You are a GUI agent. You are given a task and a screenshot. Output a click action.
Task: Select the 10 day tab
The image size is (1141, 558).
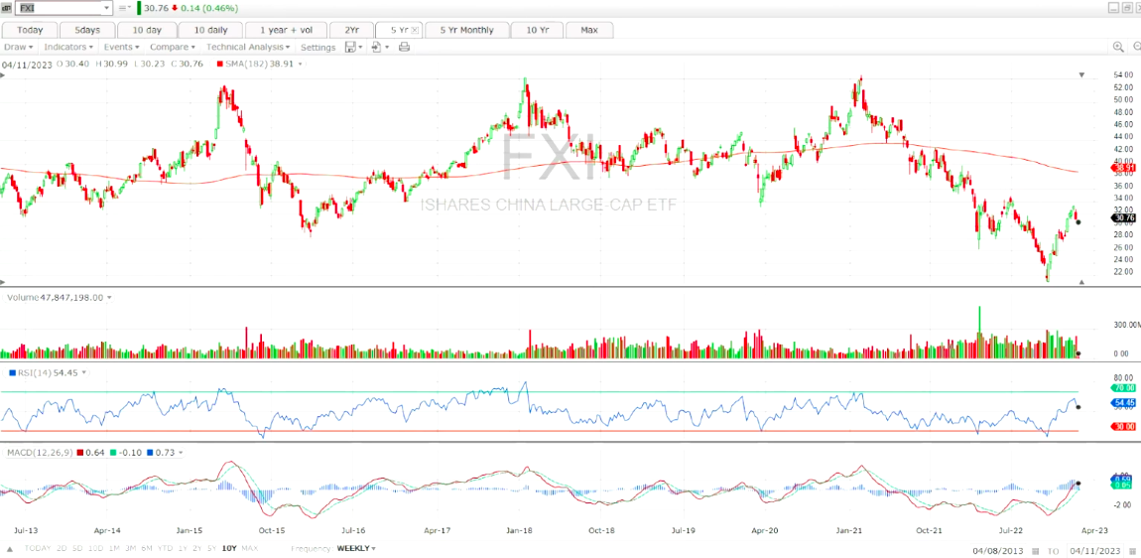[x=147, y=30]
